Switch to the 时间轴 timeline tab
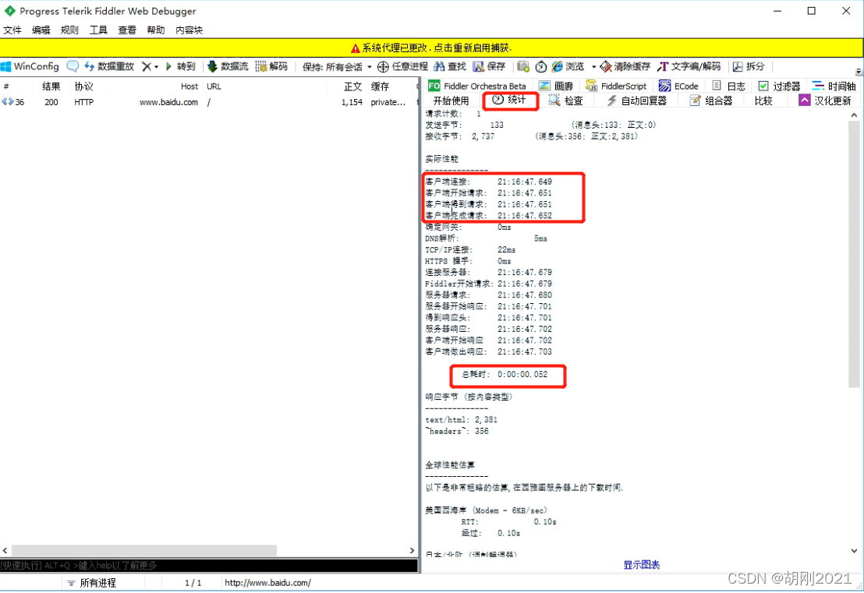 point(834,86)
